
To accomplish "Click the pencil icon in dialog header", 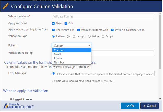I will click(6, 6).
